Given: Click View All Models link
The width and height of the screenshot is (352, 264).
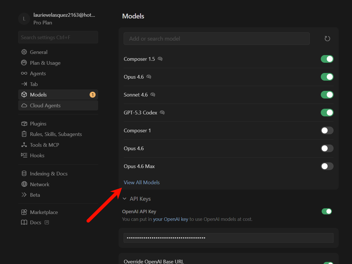Looking at the screenshot, I should click(142, 183).
